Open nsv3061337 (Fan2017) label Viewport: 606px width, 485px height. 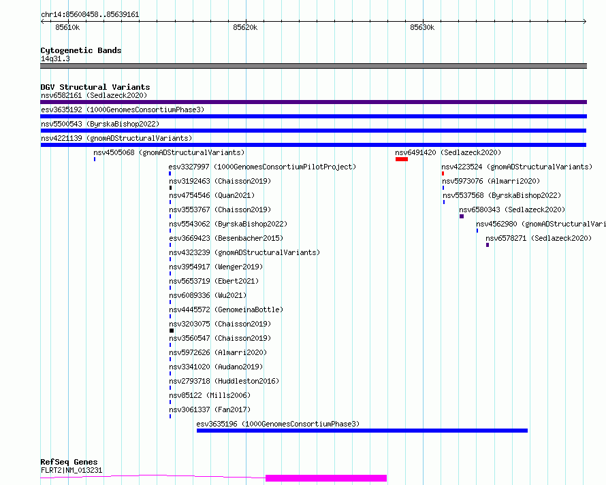click(210, 409)
